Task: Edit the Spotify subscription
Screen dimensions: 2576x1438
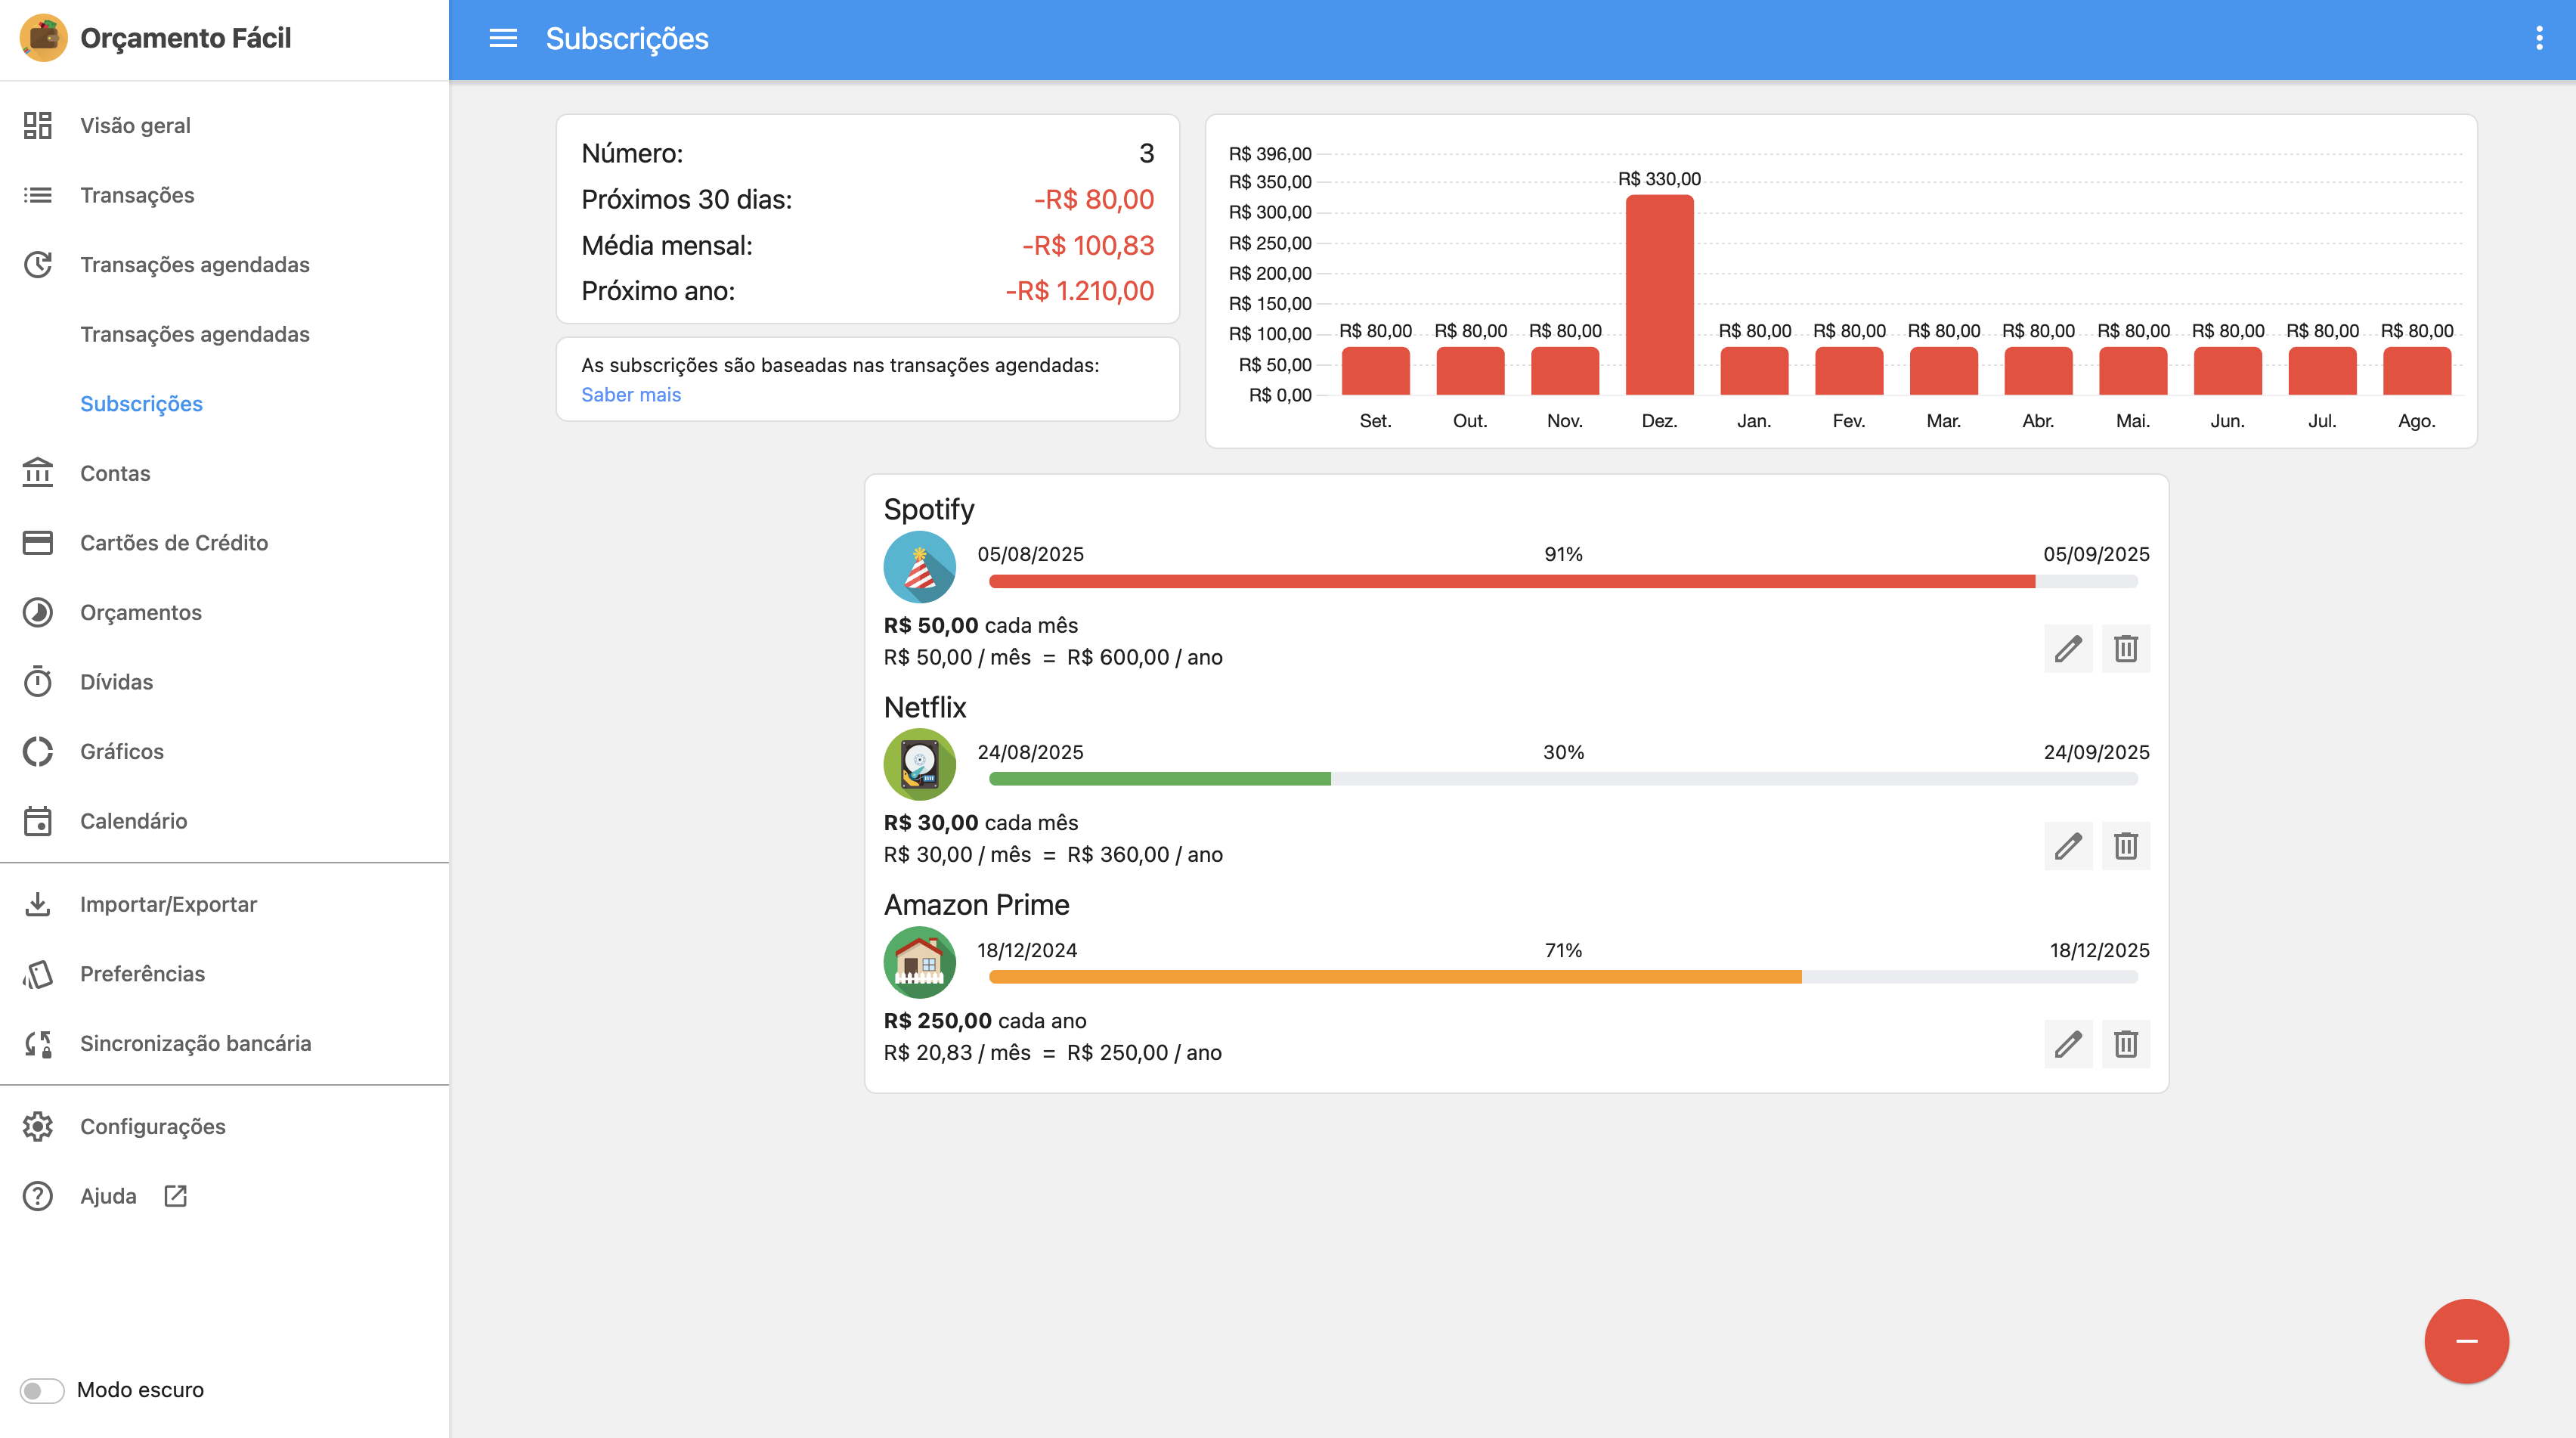Action: (2068, 649)
